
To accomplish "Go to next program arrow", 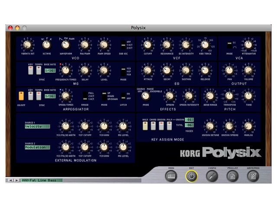I will click(16, 180).
